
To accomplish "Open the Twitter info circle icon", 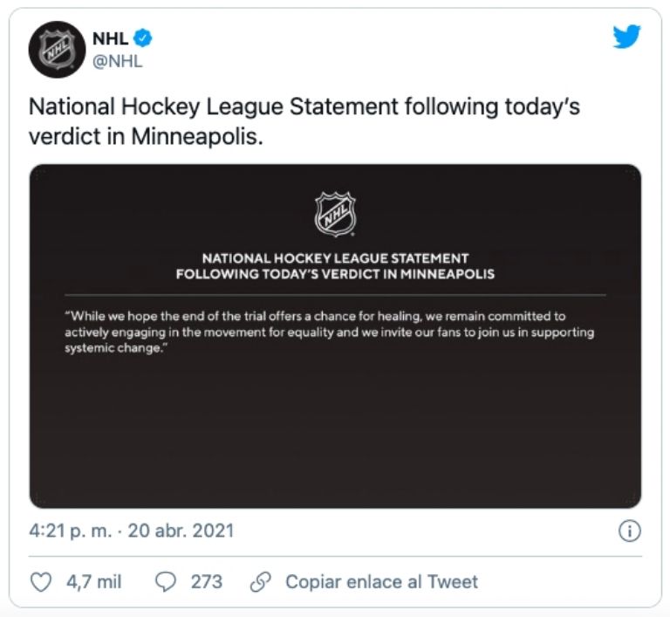I will tap(629, 531).
